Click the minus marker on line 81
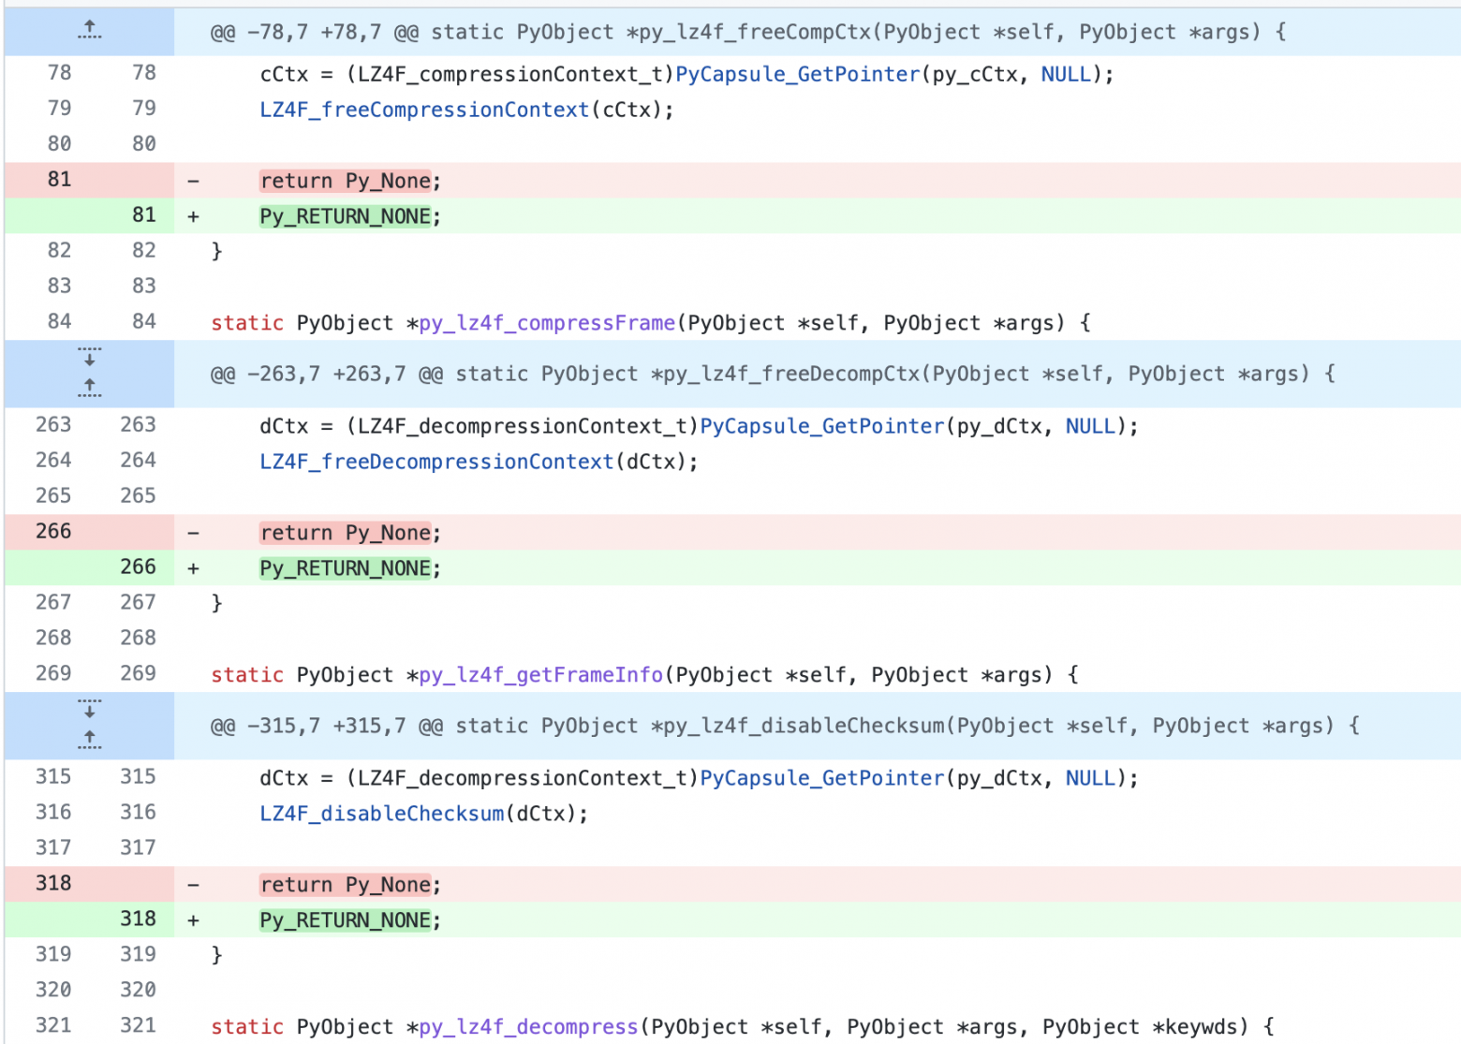The height and width of the screenshot is (1044, 1461). (x=193, y=181)
